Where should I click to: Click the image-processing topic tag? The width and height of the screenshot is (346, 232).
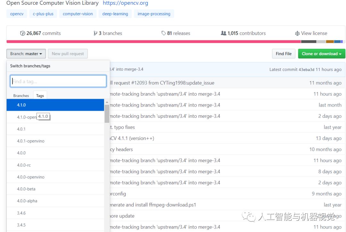pos(154,14)
